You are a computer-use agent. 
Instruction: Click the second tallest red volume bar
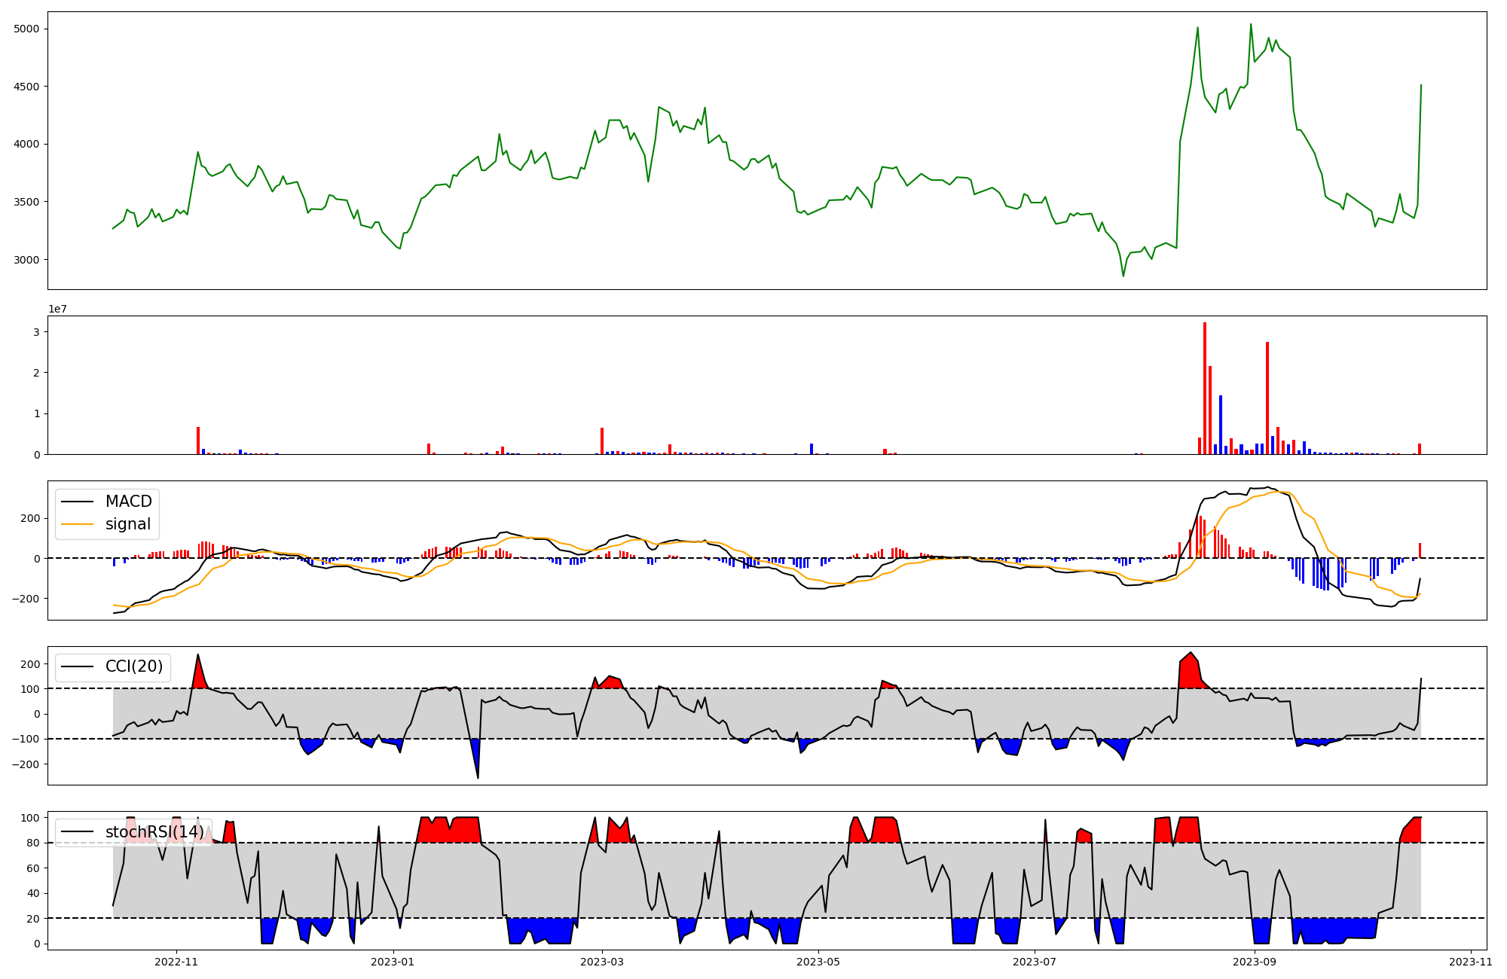pos(1267,398)
